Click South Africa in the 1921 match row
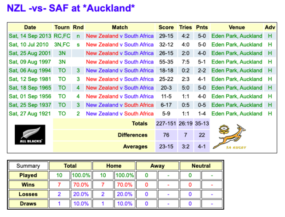285x217 pixels. (x=139, y=114)
